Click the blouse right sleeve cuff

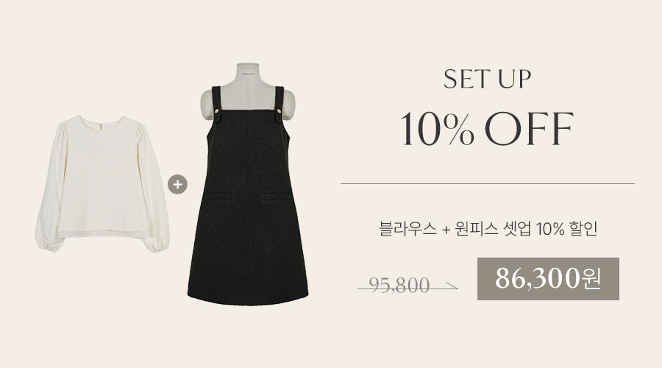pyautogui.click(x=156, y=245)
